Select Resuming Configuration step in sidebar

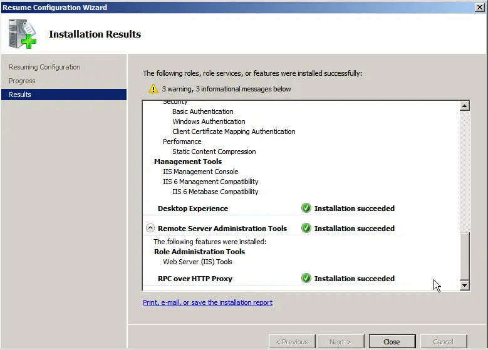coord(44,67)
